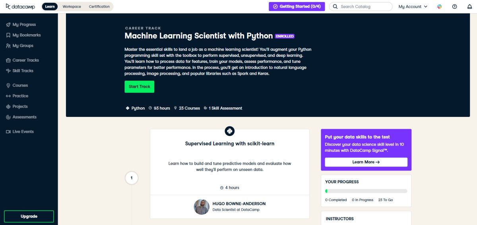477x225 pixels.
Task: Click the pin icon beside 23 Courses
Action: pos(175,108)
